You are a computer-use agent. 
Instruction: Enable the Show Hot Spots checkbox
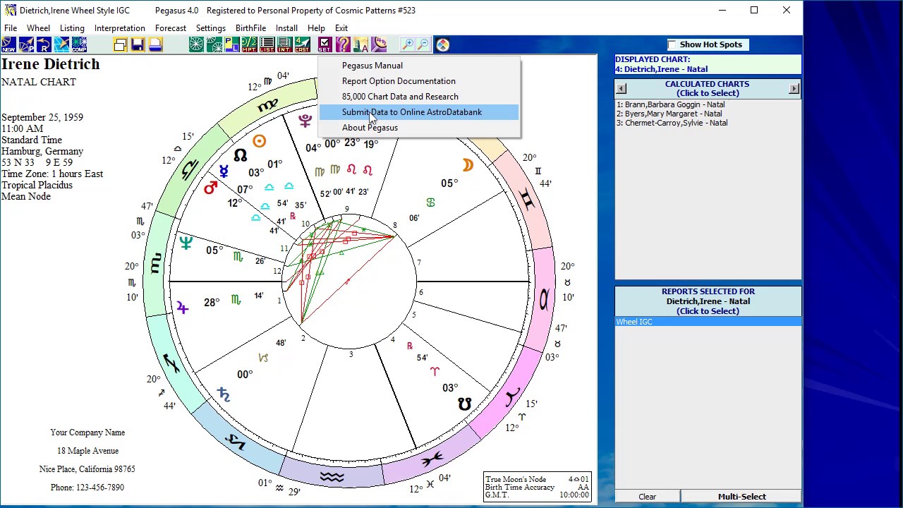pyautogui.click(x=672, y=44)
